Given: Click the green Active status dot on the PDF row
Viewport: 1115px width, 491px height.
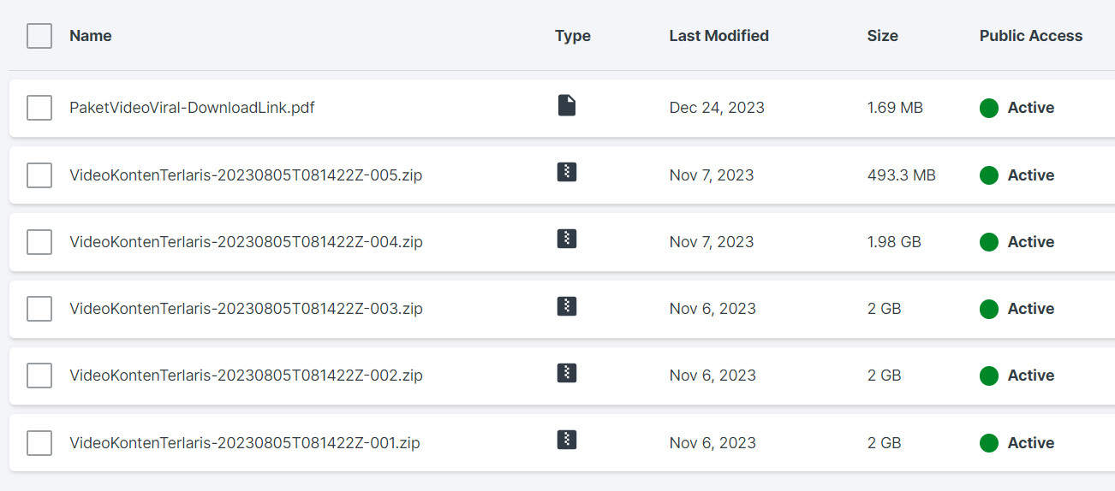Looking at the screenshot, I should point(989,108).
